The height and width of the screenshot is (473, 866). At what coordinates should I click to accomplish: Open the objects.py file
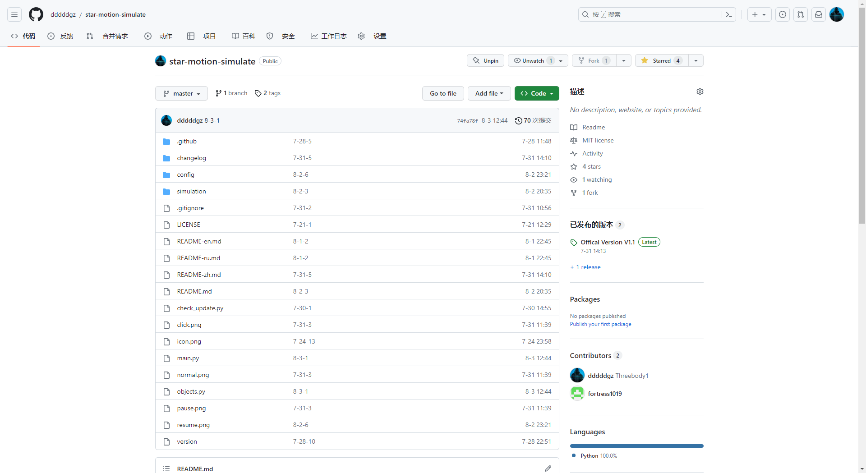[191, 391]
